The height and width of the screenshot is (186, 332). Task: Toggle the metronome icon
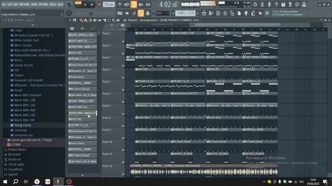120,5
